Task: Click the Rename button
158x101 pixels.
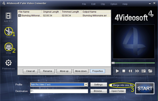Action: pos(47,71)
